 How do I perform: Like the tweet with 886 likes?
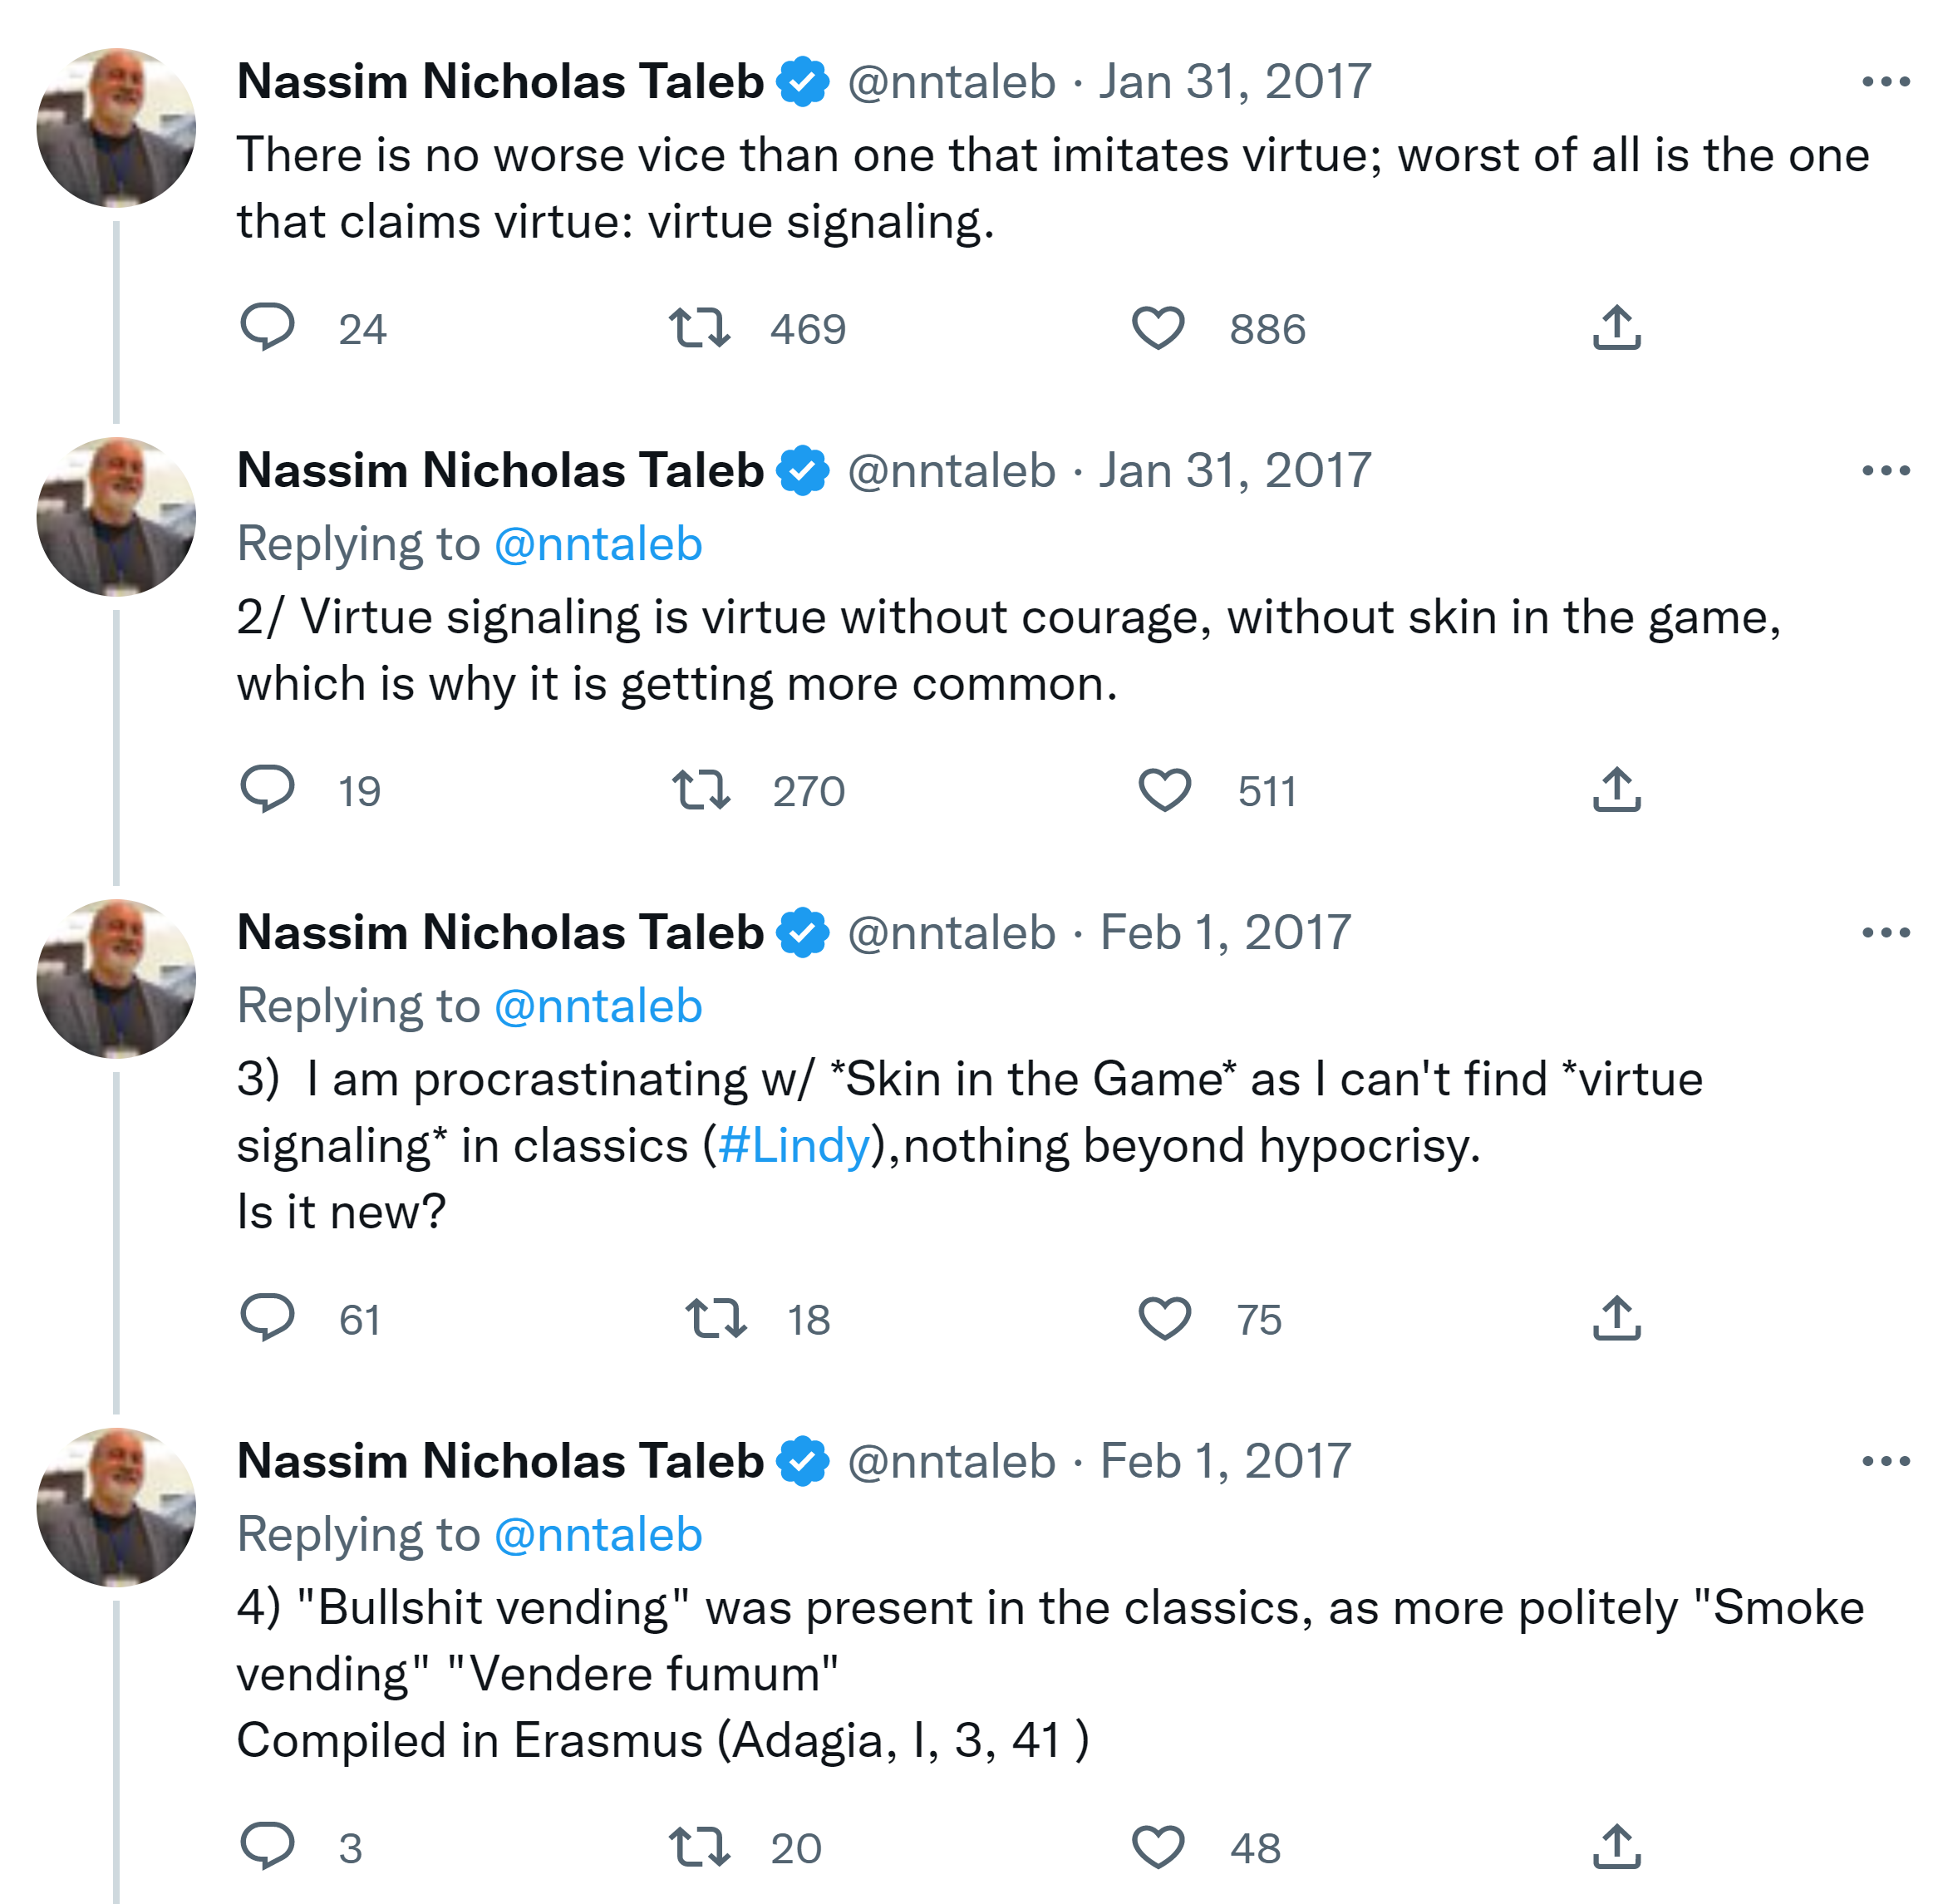(x=1157, y=328)
